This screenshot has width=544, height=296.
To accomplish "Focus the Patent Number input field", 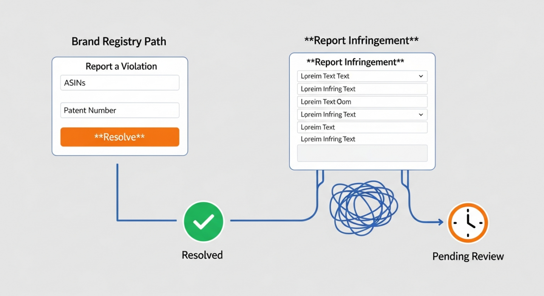I will point(119,110).
